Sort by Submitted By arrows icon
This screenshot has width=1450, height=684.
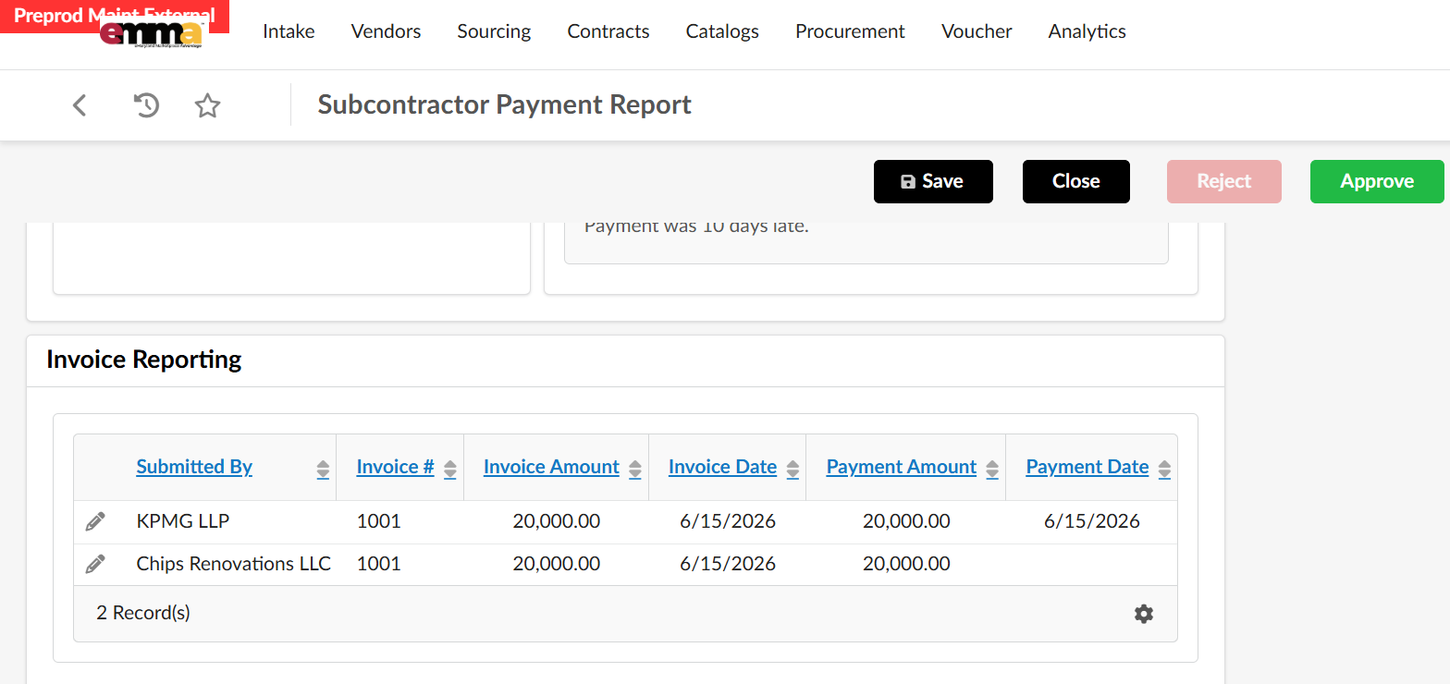pyautogui.click(x=323, y=470)
